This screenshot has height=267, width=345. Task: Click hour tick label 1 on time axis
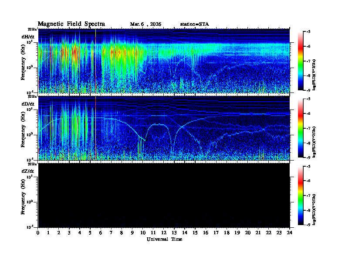(48, 233)
